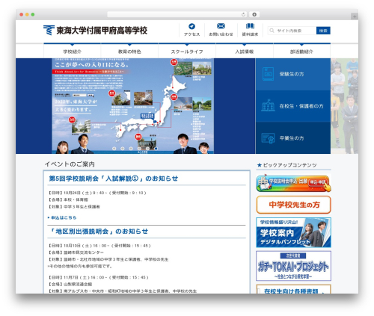
Task: Click the イベントのご案内 section heading
Action: 70,164
